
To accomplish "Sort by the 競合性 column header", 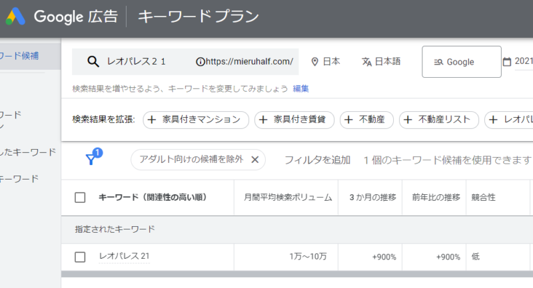I will pyautogui.click(x=483, y=198).
